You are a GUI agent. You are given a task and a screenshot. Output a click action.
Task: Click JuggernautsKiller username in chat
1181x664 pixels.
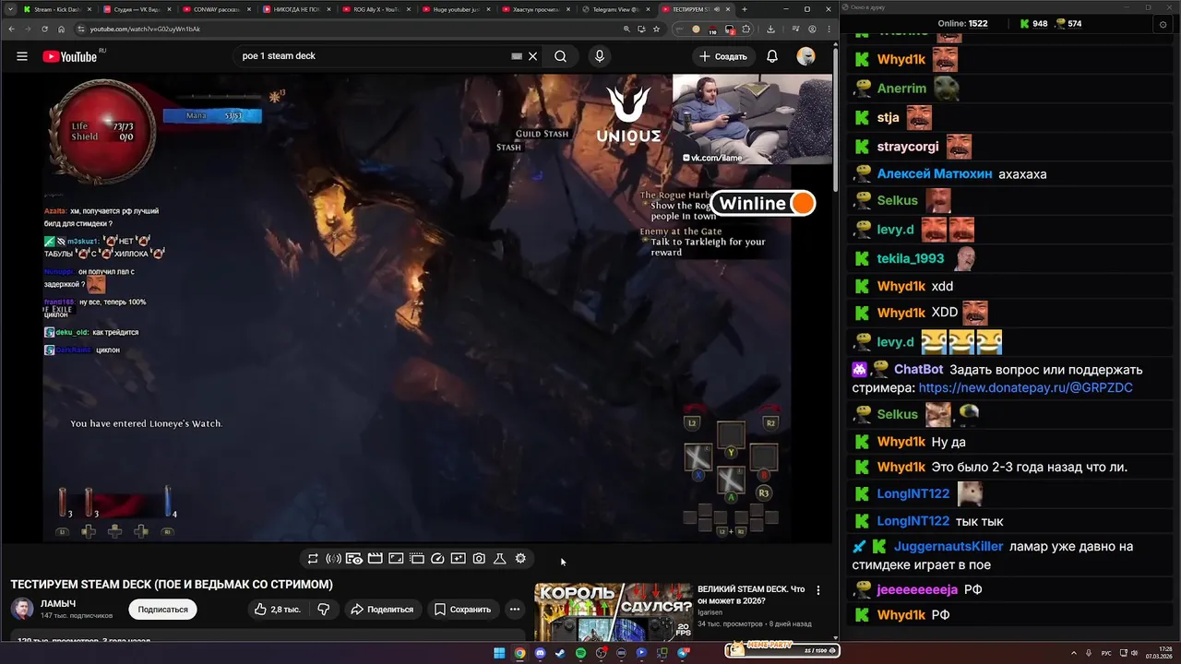click(948, 546)
